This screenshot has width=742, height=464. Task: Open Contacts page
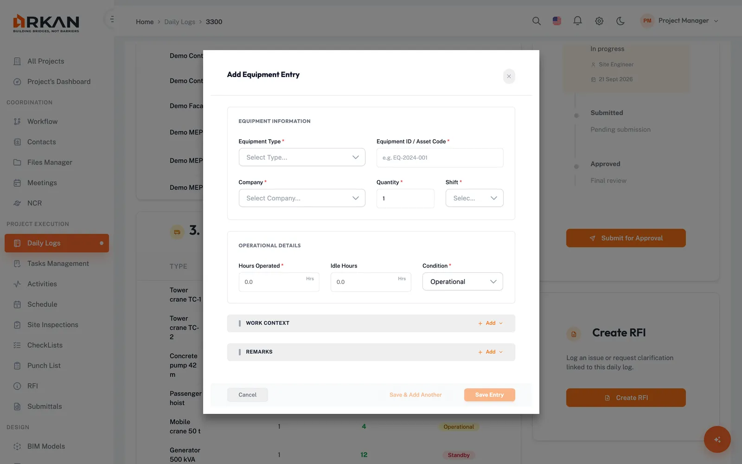[x=57, y=142]
